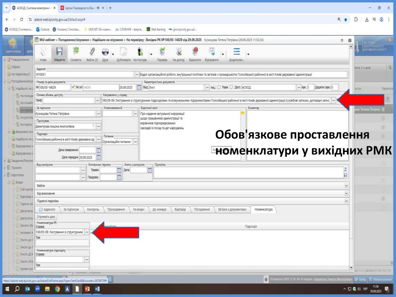Open Windows Start menu
The width and height of the screenshot is (396, 297).
pos(7,288)
